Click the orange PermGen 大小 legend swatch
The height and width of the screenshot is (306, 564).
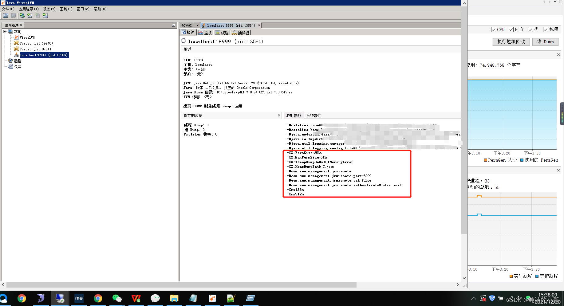pyautogui.click(x=486, y=160)
